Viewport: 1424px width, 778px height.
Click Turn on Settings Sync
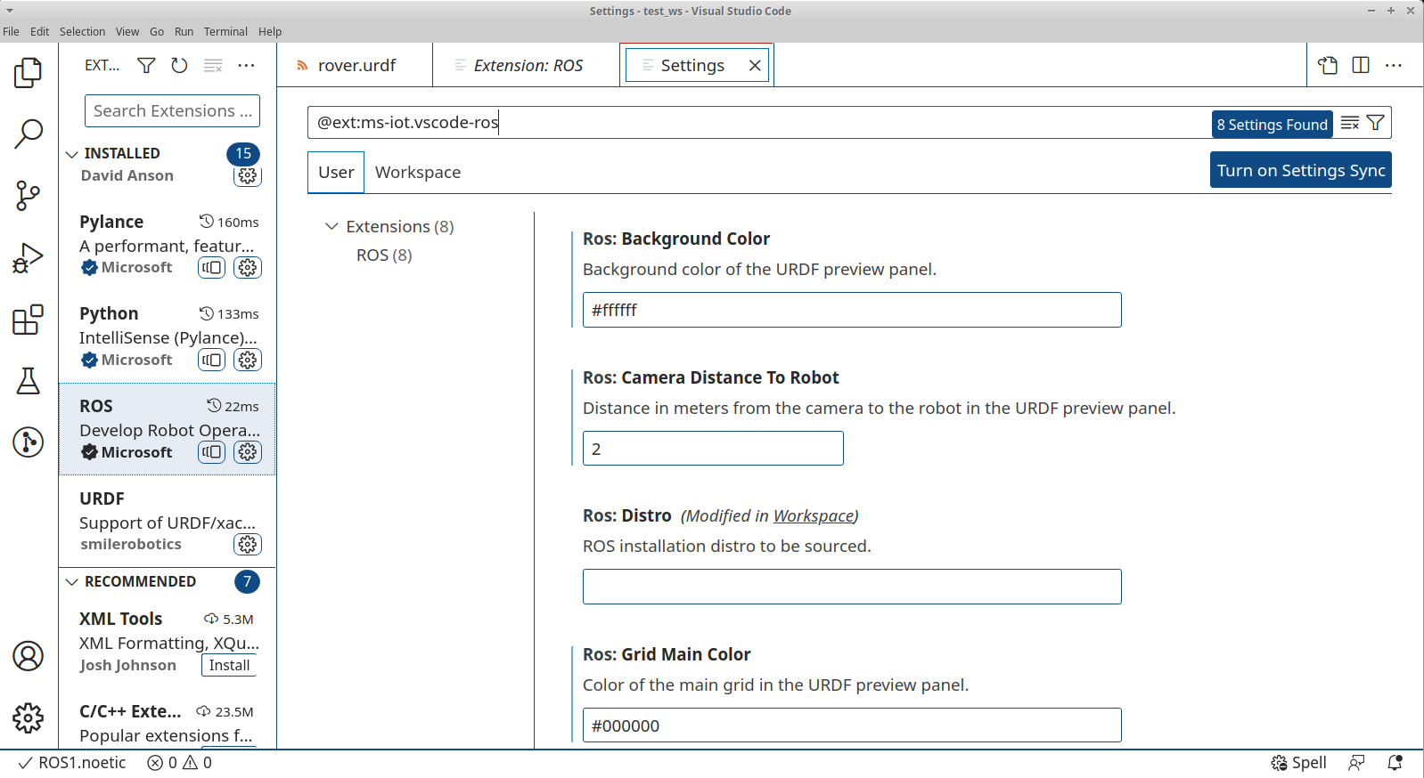[1301, 170]
